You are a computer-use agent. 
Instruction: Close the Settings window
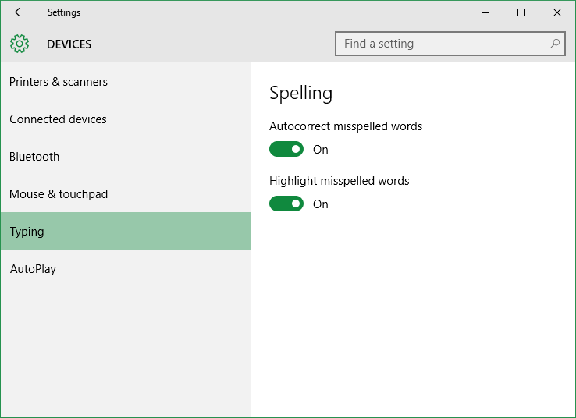(557, 12)
